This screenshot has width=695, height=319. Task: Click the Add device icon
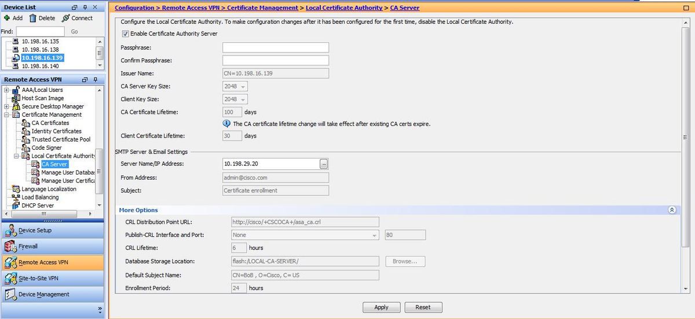pos(6,18)
